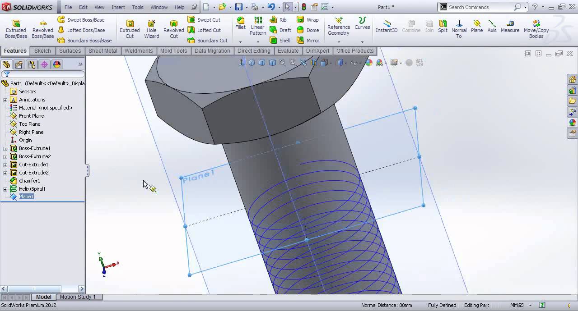This screenshot has width=578, height=311.
Task: Apply the Fillet tool
Action: click(240, 23)
